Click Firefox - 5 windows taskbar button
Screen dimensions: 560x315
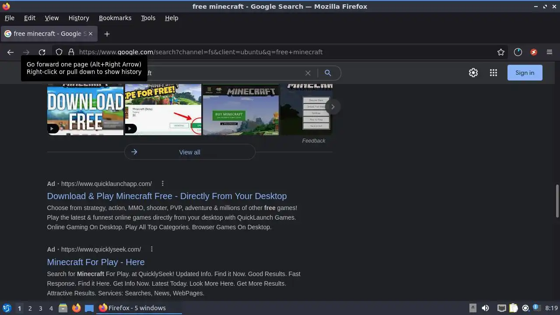[x=139, y=308]
